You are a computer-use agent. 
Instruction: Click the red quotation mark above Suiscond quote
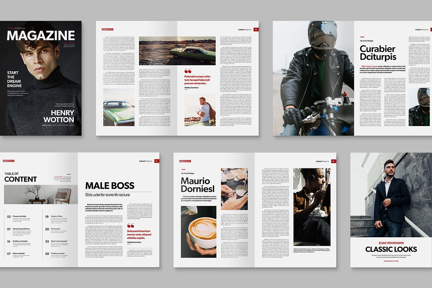(x=131, y=226)
